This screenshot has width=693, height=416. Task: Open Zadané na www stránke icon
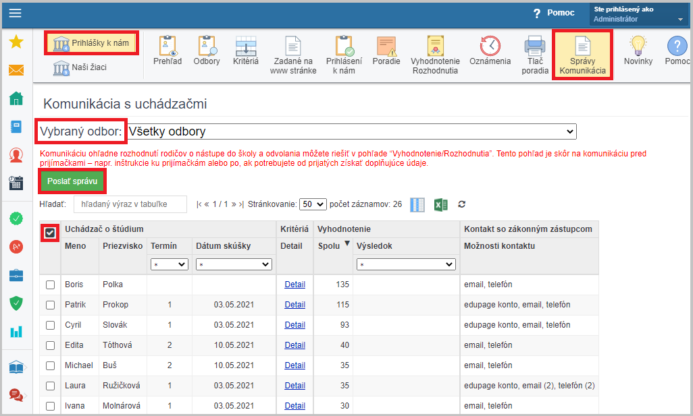pyautogui.click(x=293, y=55)
